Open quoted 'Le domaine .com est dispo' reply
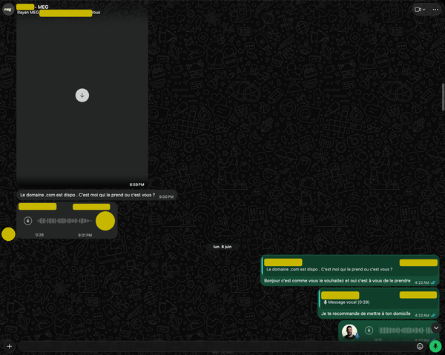This screenshot has width=445, height=355. (x=350, y=266)
